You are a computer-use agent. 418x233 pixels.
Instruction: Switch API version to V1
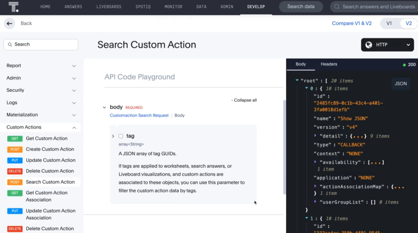pos(389,23)
